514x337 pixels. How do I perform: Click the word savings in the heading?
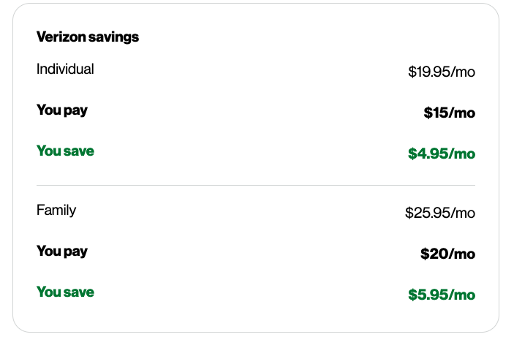(x=112, y=37)
